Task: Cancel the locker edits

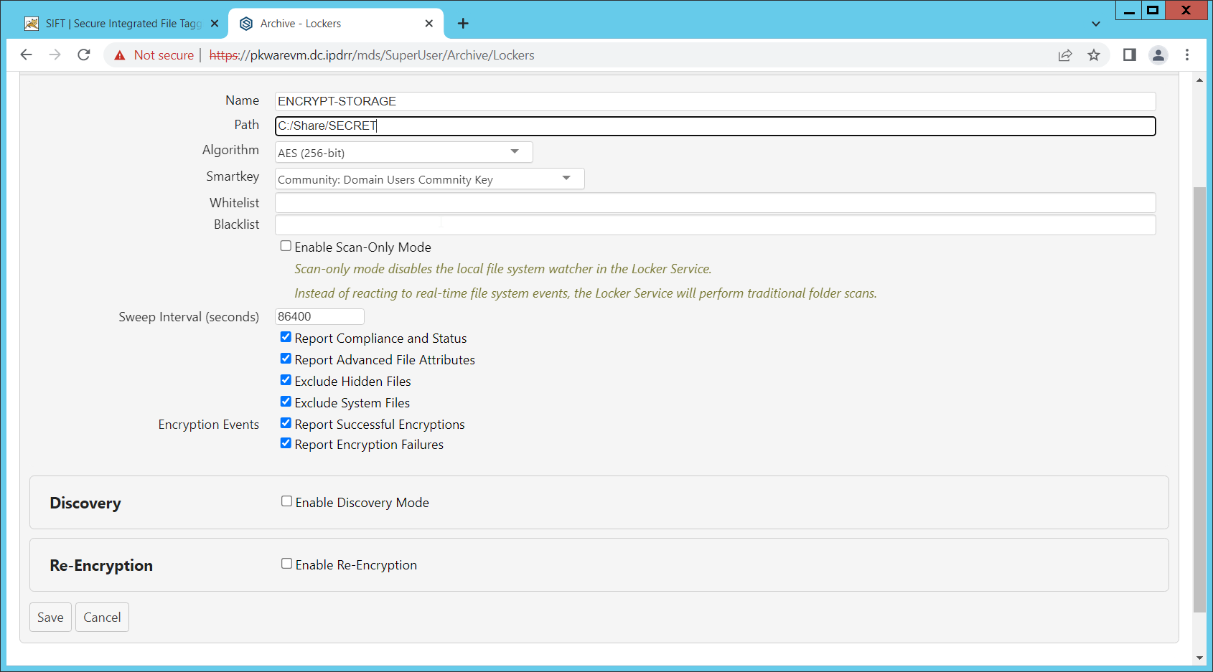Action: pyautogui.click(x=102, y=617)
